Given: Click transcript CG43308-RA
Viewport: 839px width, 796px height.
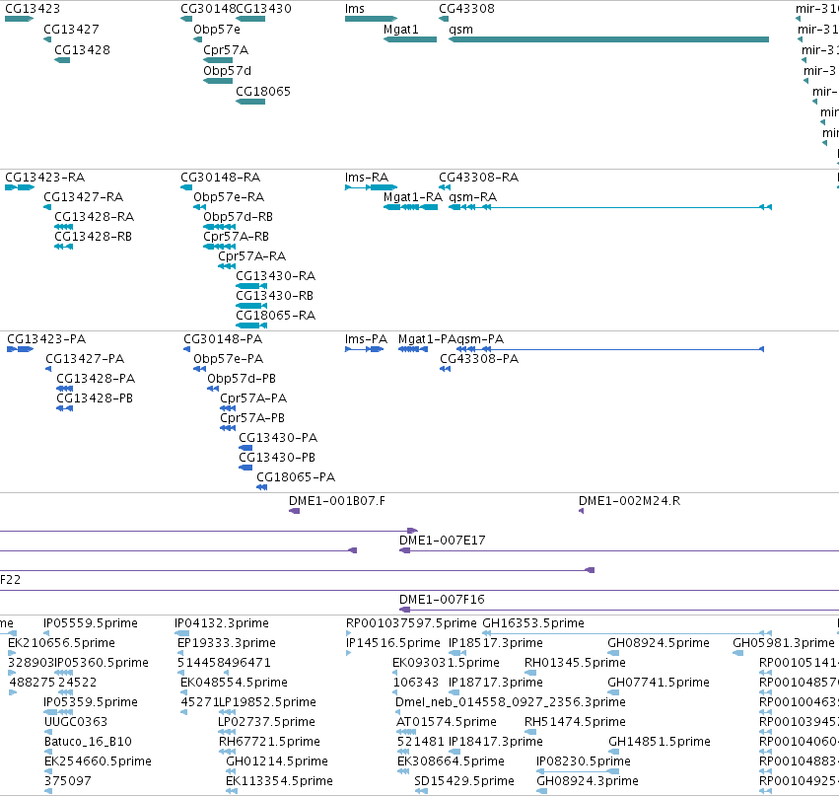Looking at the screenshot, I should click(x=479, y=178).
